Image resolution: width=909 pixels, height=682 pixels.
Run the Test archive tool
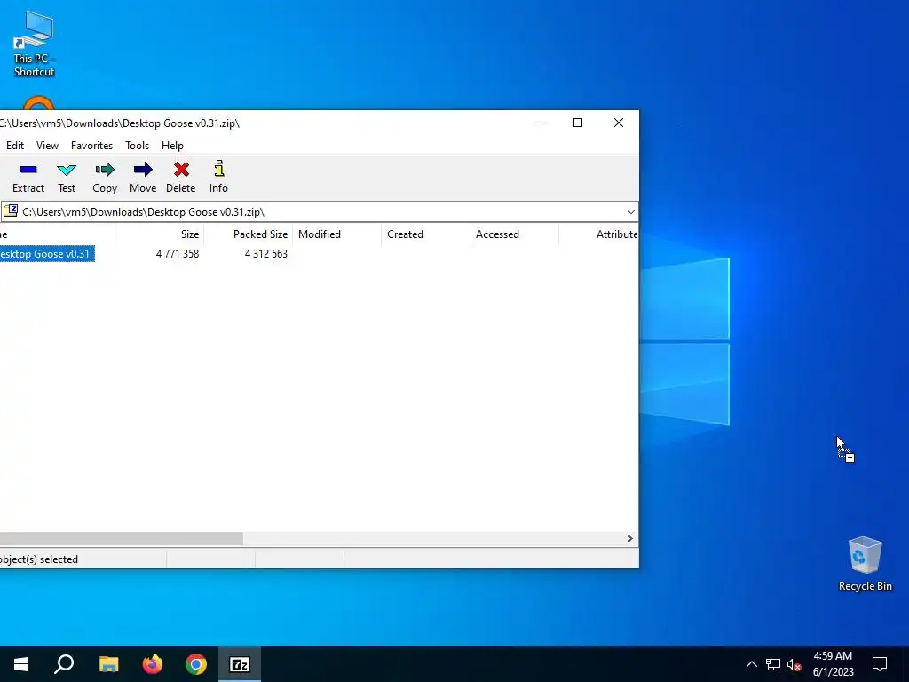[67, 177]
